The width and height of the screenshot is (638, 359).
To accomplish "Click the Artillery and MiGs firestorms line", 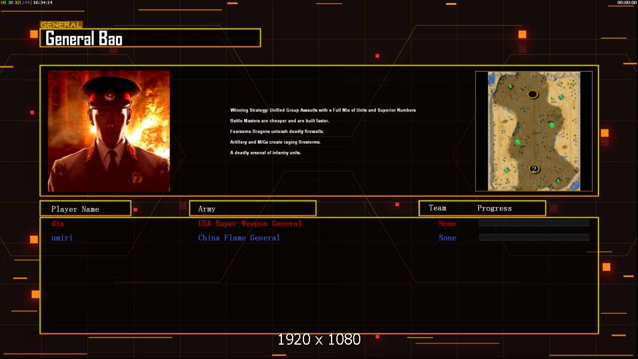I will (x=275, y=142).
